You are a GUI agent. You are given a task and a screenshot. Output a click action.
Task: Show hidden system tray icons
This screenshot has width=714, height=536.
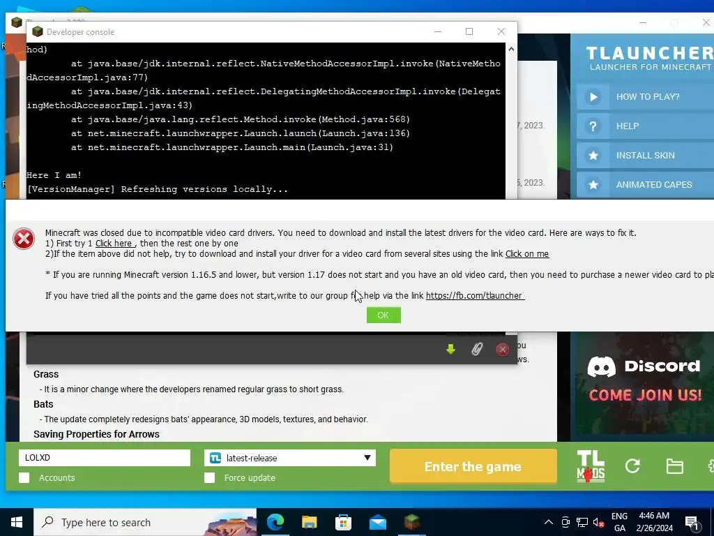(549, 522)
